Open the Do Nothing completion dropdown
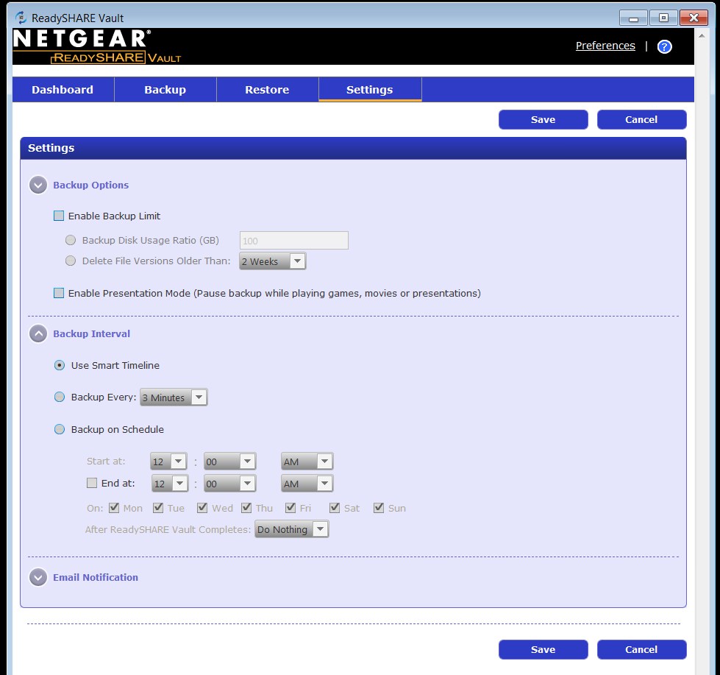720x675 pixels. 291,529
